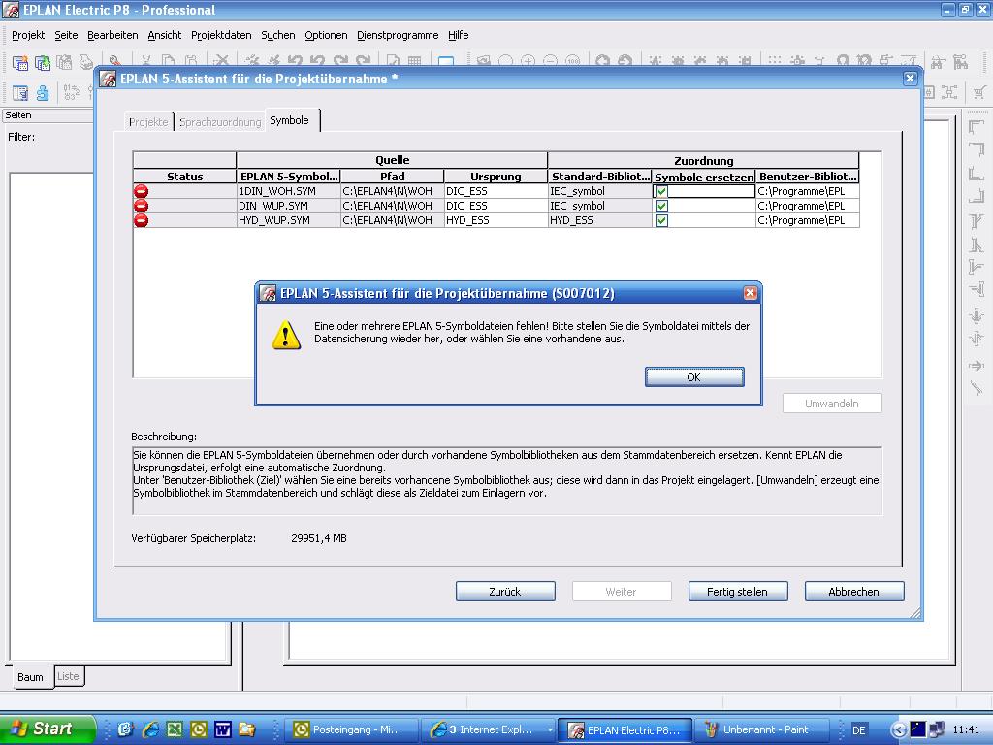Viewport: 993px width, 745px height.
Task: Select the interruption point arrow symbol
Action: [x=976, y=366]
